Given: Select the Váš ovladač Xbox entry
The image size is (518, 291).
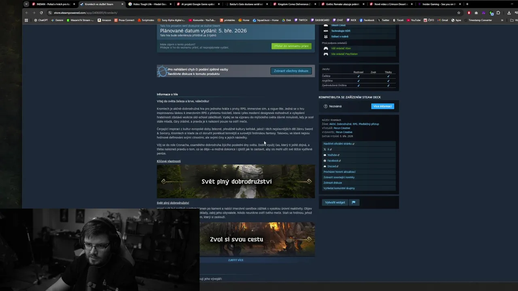Looking at the screenshot, I should 340,48.
